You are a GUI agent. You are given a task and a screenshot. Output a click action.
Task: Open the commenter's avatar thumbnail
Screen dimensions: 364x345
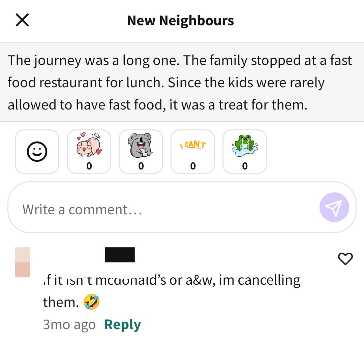23,262
